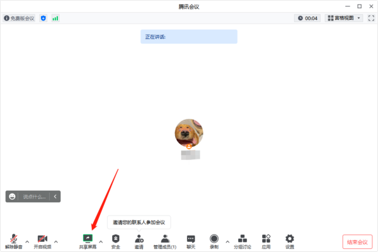Expand audio options arrow beside 解除静音
This screenshot has width=378, height=252.
[x=27, y=241]
